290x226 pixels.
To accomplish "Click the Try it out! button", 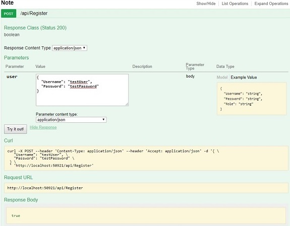I will [16, 129].
